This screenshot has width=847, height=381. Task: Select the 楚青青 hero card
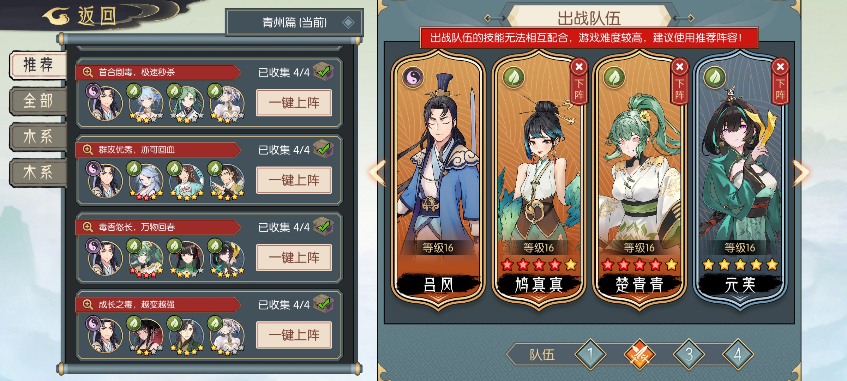pyautogui.click(x=639, y=181)
